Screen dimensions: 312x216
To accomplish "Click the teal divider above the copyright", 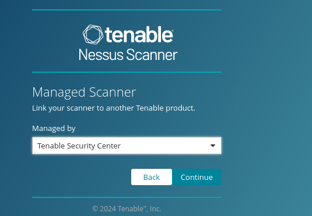I will (127, 197).
